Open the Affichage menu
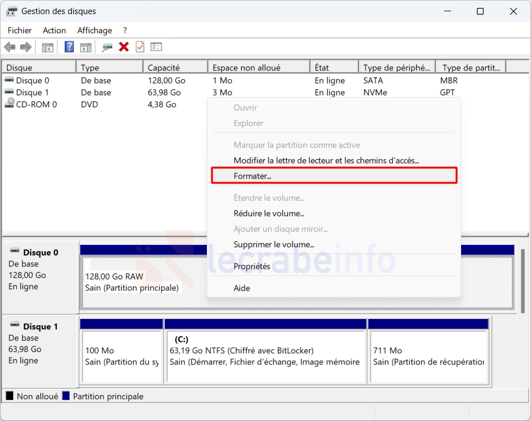Image resolution: width=531 pixels, height=421 pixels. [x=95, y=30]
